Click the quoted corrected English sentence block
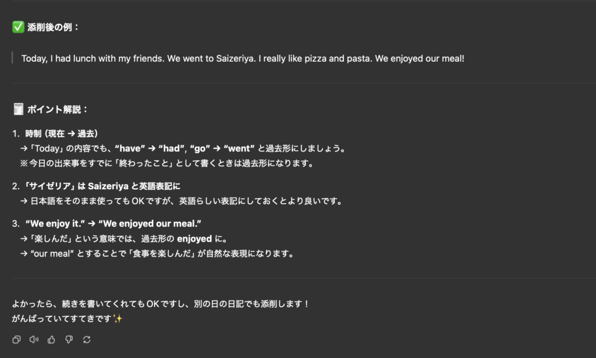The height and width of the screenshot is (358, 596). [x=243, y=59]
